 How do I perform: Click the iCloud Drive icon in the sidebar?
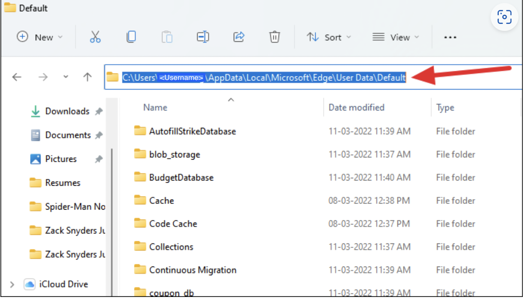coord(29,284)
